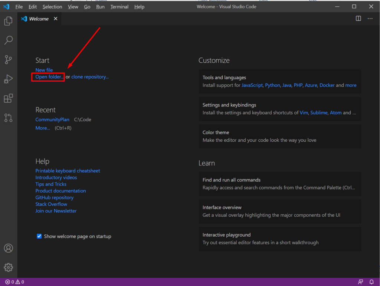Click the VS Code logo in title bar
Viewport: 380px width, 286px height.
click(x=6, y=7)
